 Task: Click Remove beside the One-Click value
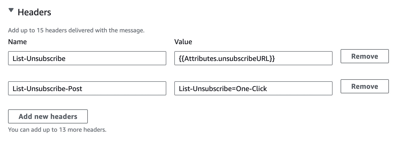pos(364,87)
